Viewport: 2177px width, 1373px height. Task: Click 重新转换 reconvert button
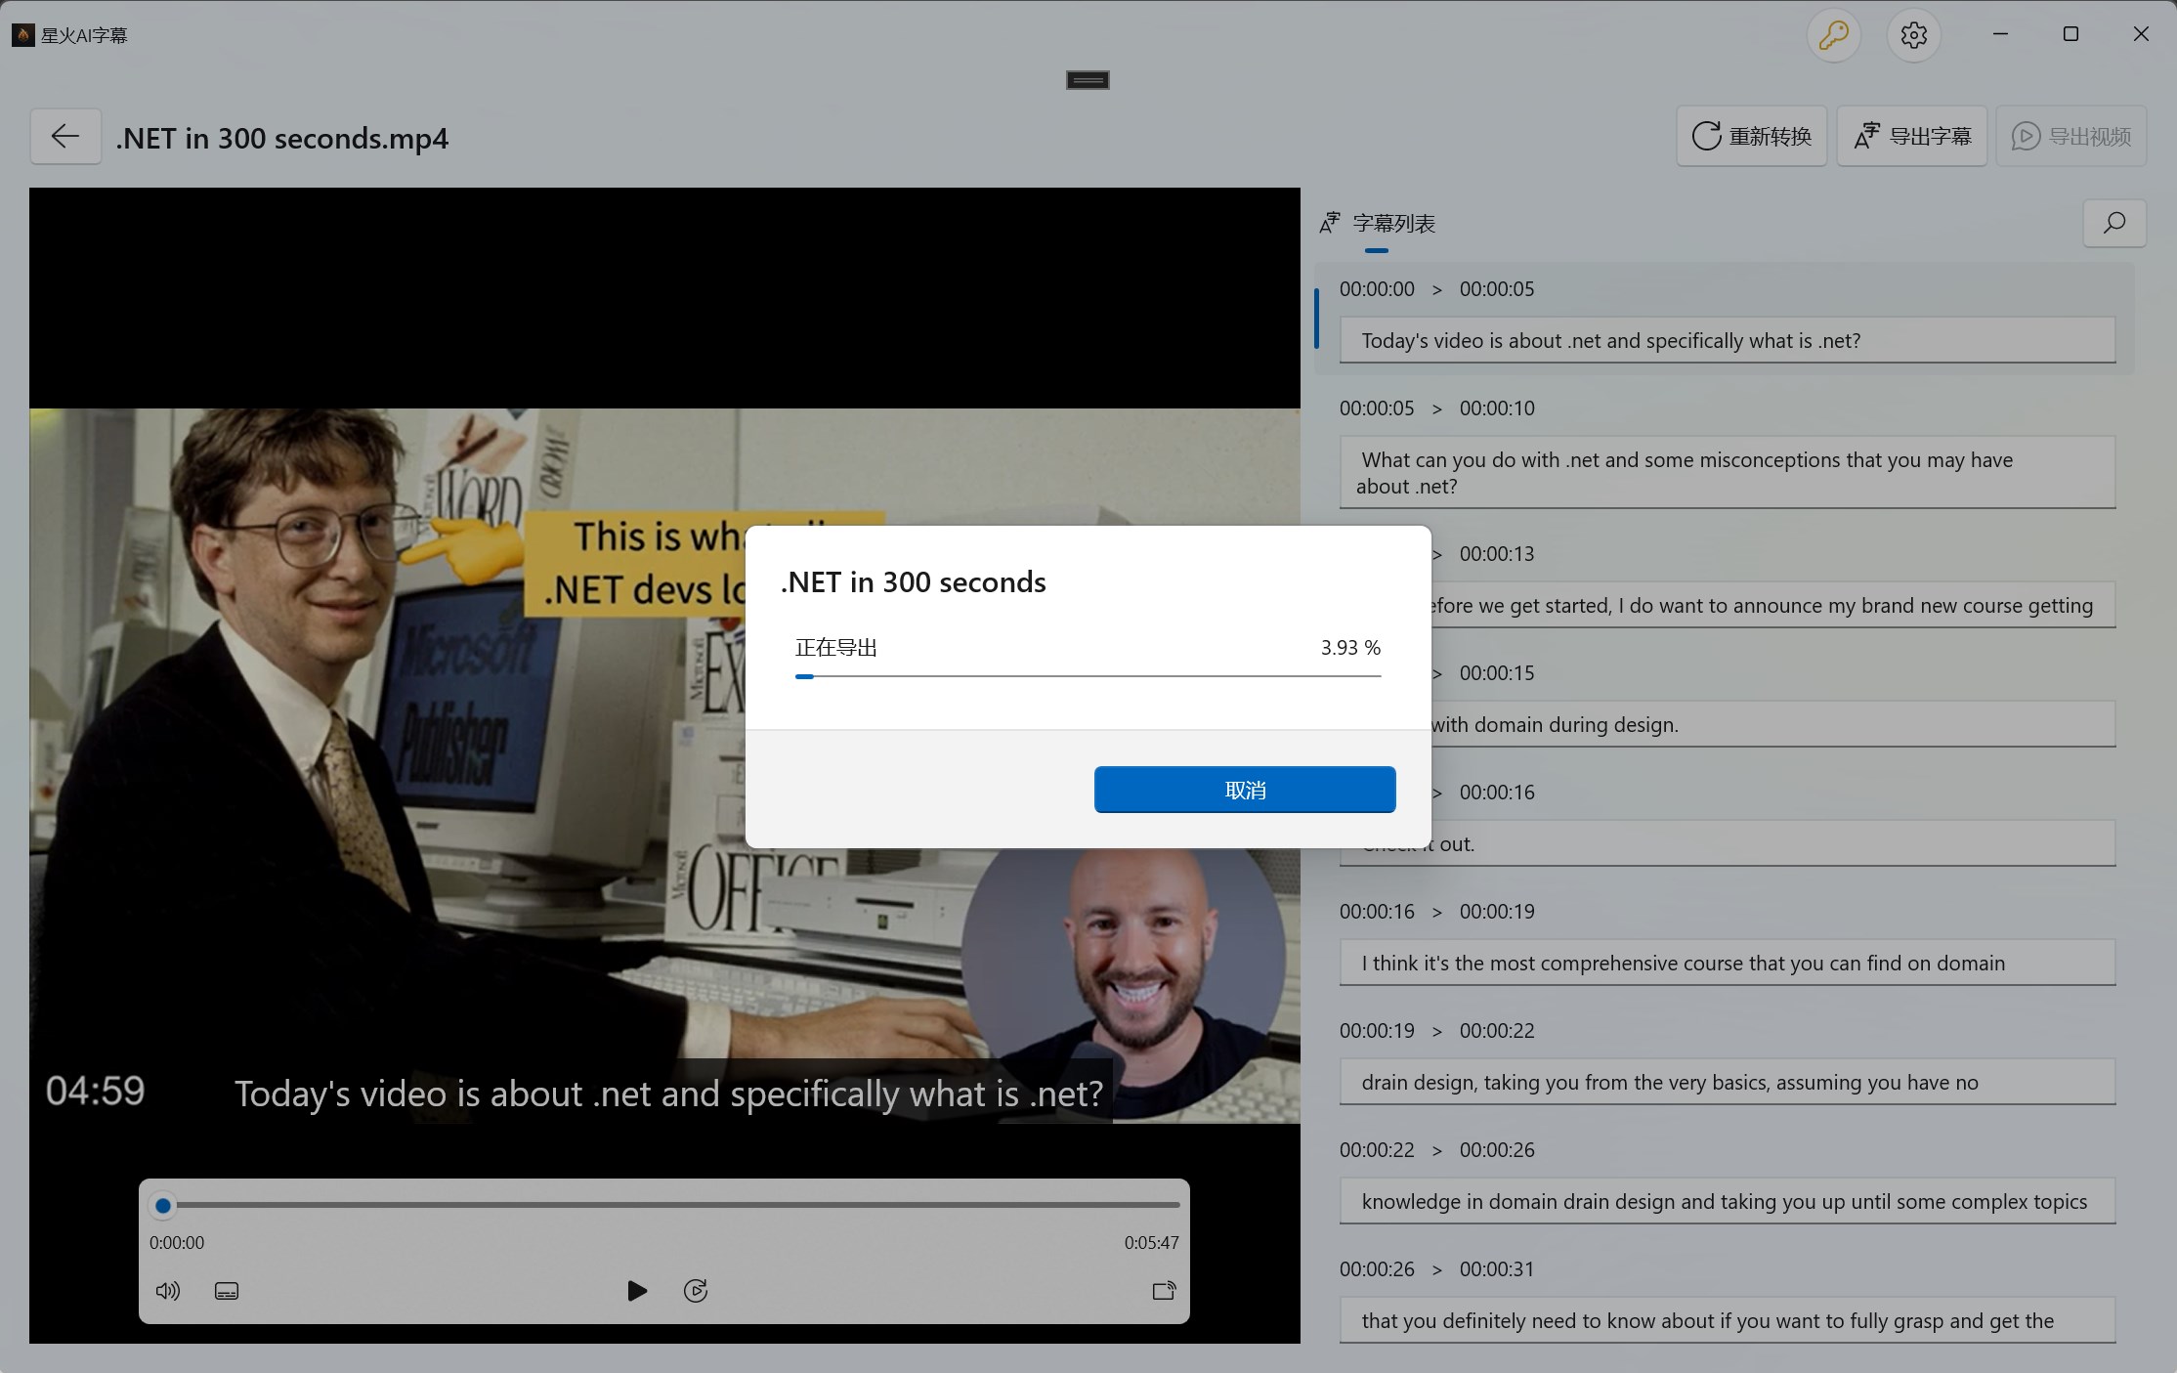coord(1751,136)
